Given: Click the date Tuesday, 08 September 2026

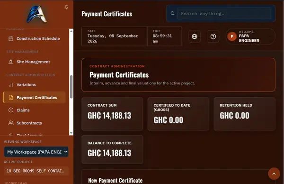Looking at the screenshot, I should [x=113, y=38].
